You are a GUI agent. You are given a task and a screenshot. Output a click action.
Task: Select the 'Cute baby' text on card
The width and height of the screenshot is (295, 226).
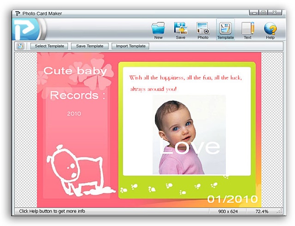[75, 71]
